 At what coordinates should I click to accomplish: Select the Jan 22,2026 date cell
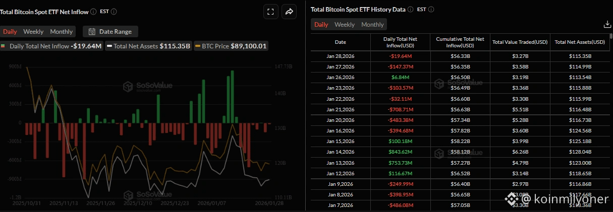(x=341, y=99)
